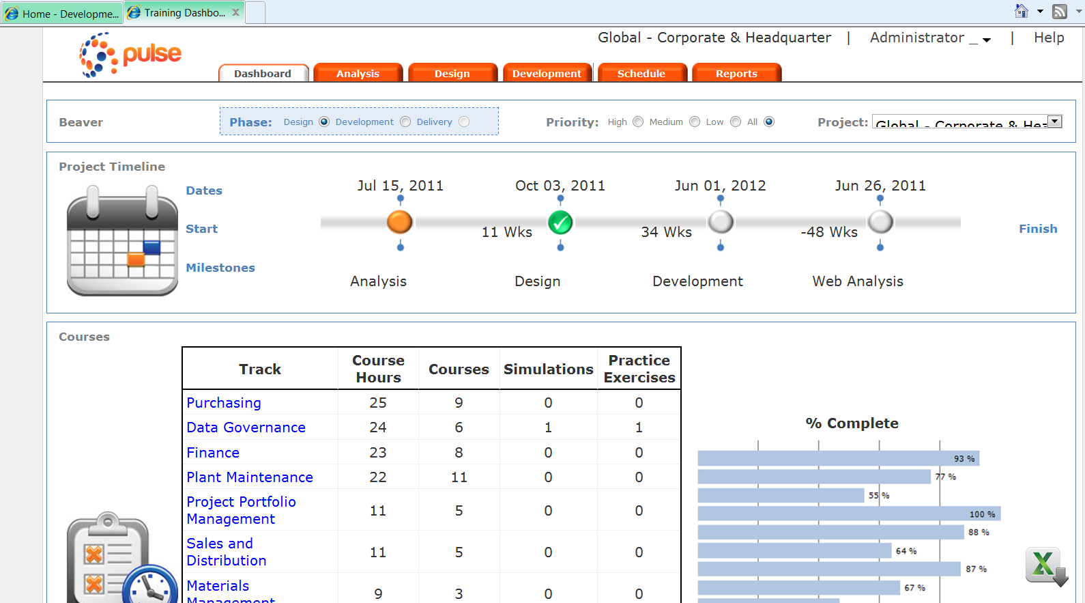1085x603 pixels.
Task: Select the Design phase radio button
Action: (x=324, y=122)
